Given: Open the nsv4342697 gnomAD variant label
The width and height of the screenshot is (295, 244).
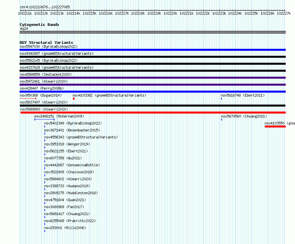Looking at the screenshot, I should 57,53.
